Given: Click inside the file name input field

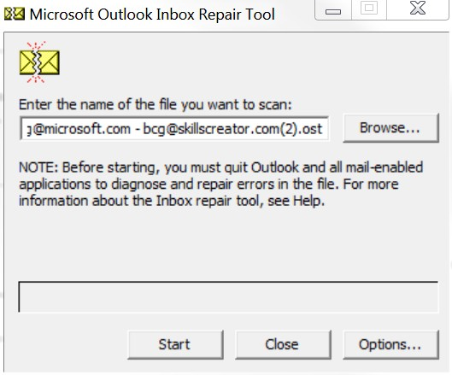Looking at the screenshot, I should click(x=174, y=128).
